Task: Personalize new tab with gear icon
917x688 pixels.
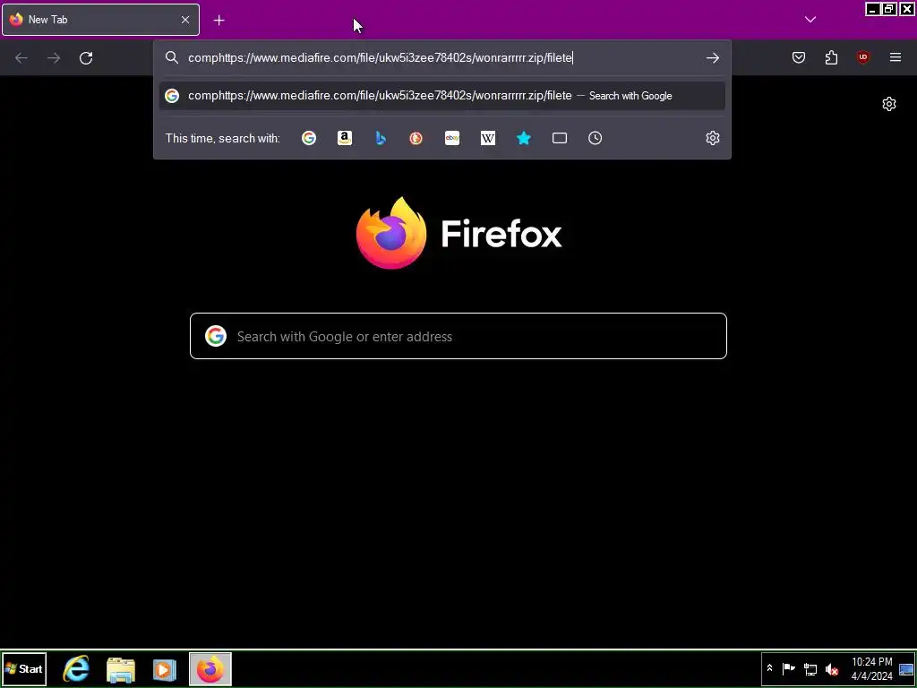Action: tap(889, 104)
